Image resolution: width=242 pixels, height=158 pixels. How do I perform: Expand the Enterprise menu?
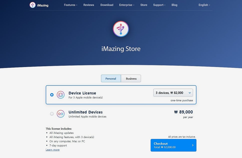click(127, 5)
